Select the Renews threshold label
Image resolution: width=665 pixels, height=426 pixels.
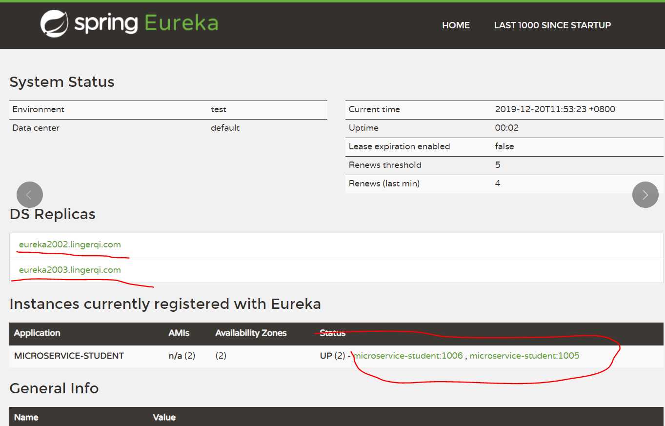[385, 165]
